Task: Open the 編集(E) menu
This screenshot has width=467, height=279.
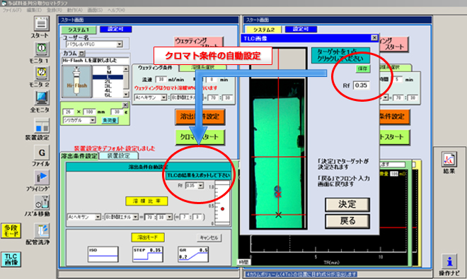Action: pos(34,10)
